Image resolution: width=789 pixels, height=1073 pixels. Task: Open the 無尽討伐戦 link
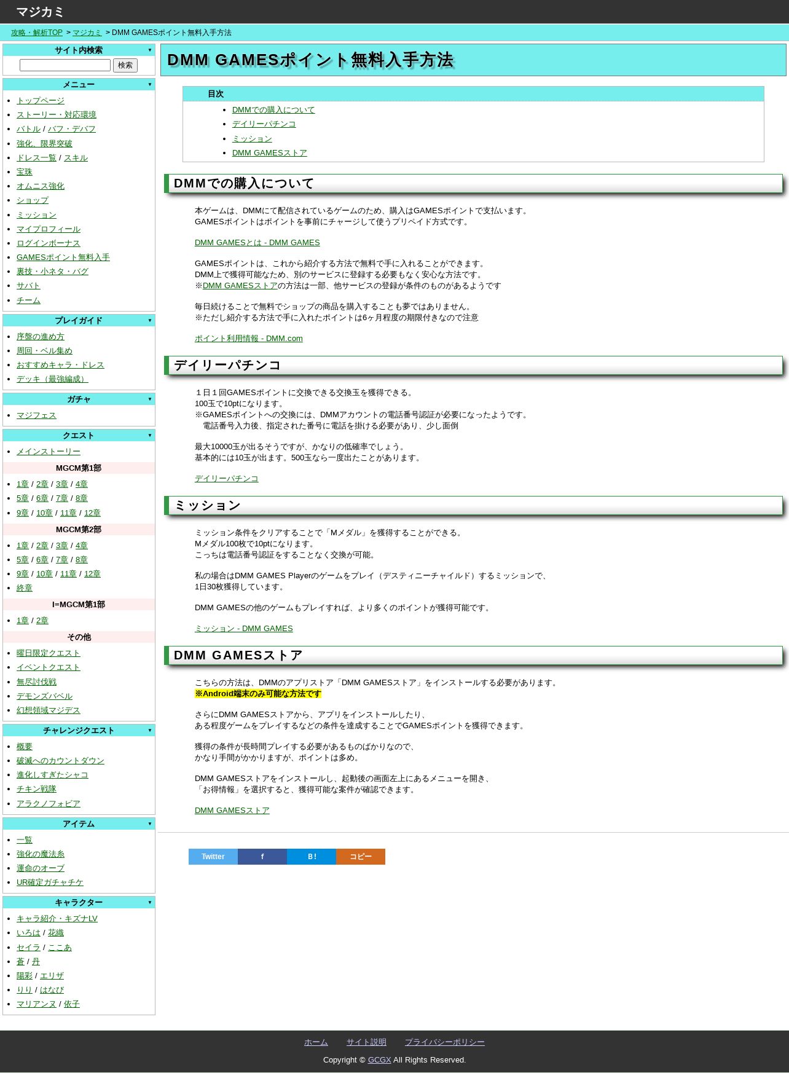36,682
